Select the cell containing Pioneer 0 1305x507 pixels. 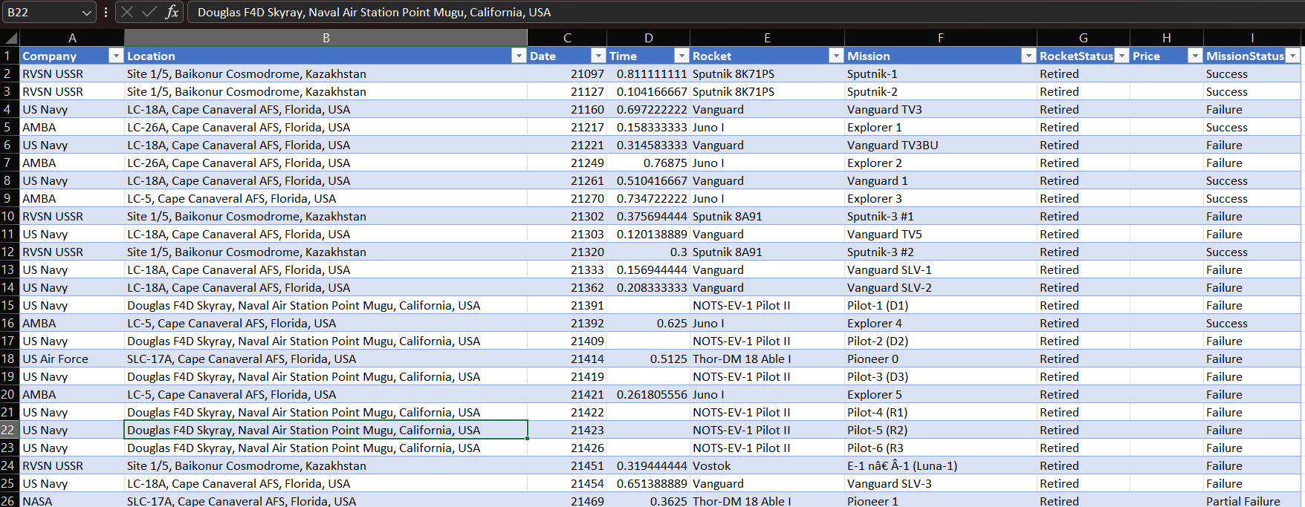[939, 359]
